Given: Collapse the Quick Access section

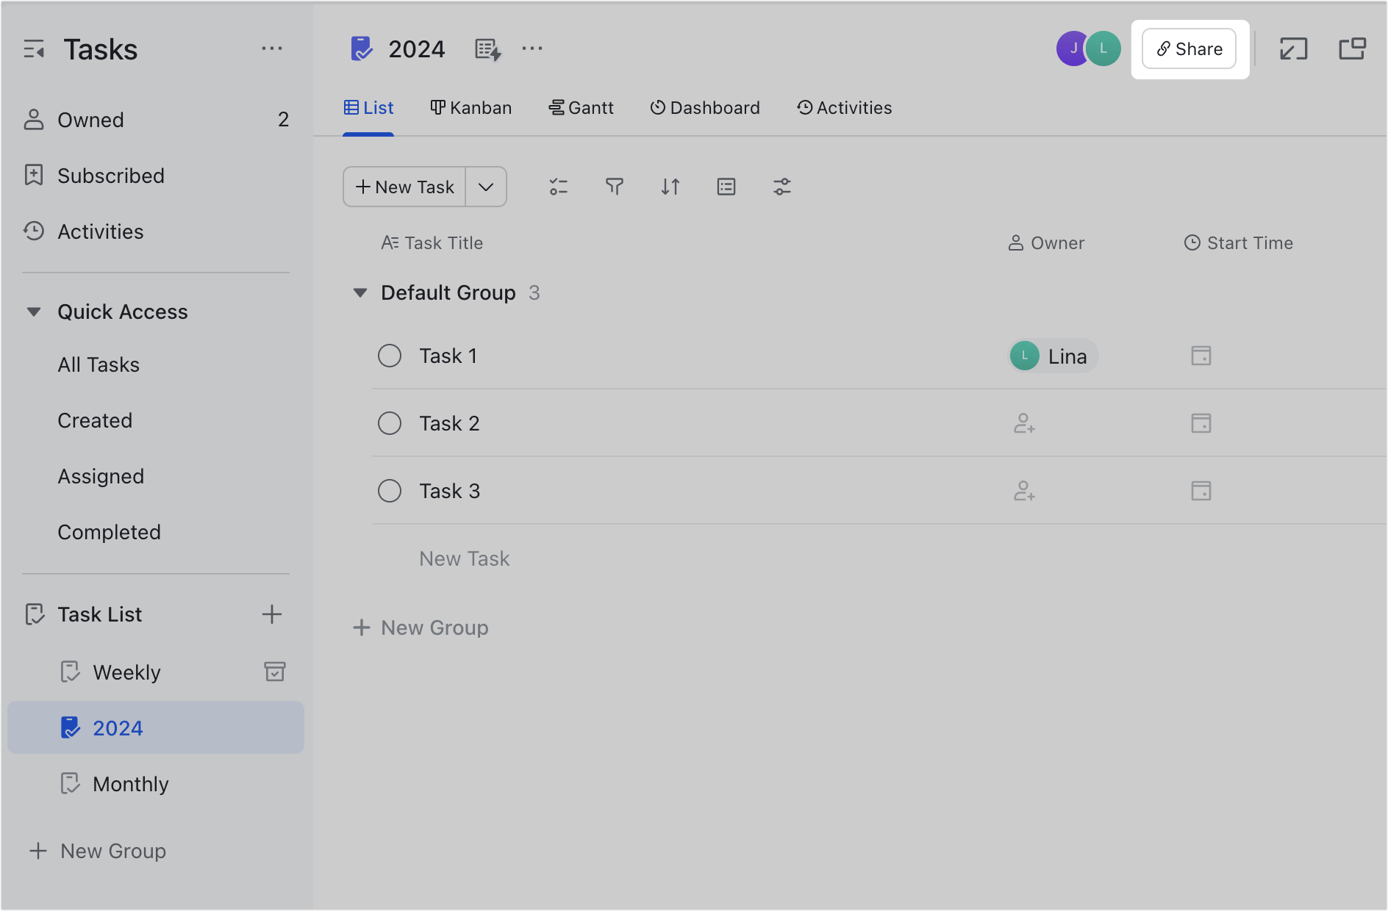Looking at the screenshot, I should (33, 312).
